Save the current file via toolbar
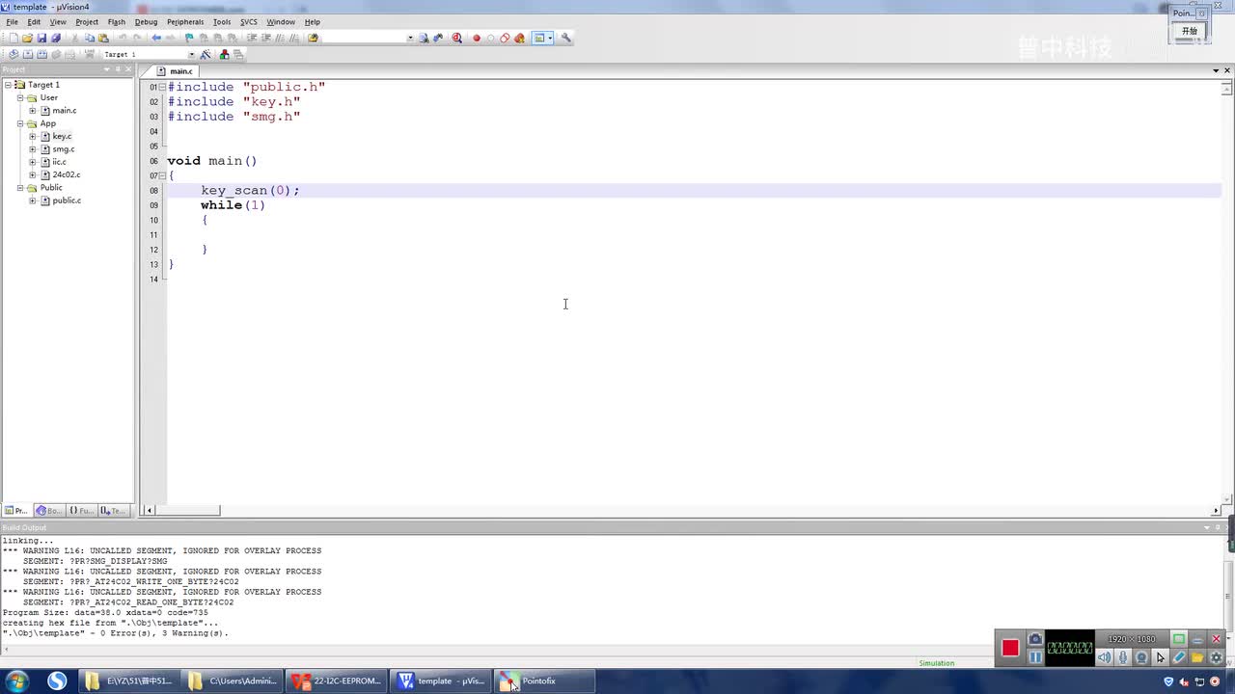 click(x=41, y=39)
